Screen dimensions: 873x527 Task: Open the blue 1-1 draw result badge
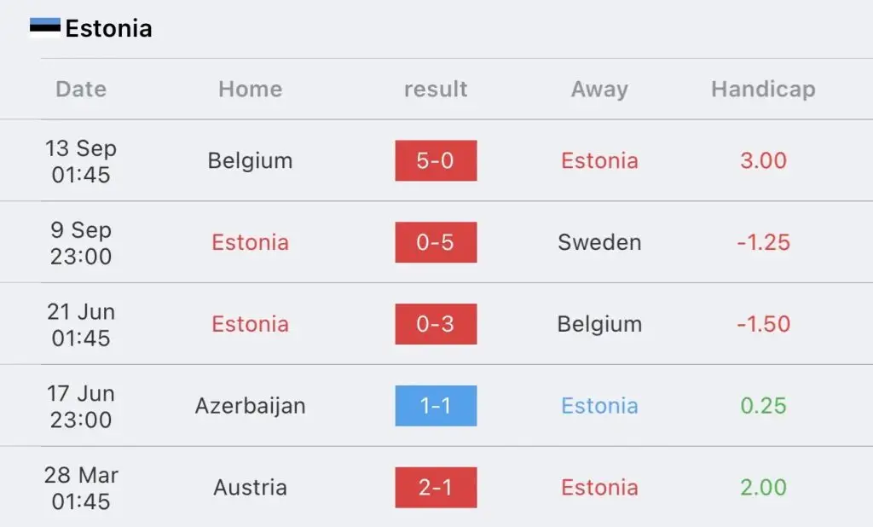(x=436, y=406)
